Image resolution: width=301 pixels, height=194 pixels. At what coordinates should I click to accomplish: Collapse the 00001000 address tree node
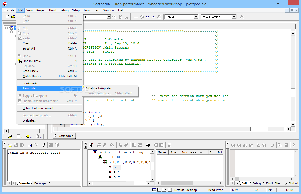pyautogui.click(x=95, y=157)
